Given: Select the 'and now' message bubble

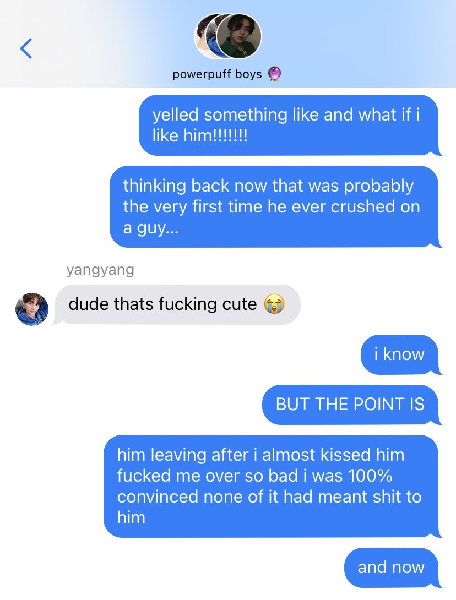Looking at the screenshot, I should point(393,568).
